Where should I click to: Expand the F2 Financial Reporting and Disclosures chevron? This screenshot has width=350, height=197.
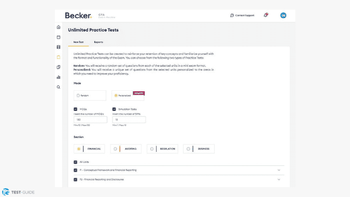pos(279,179)
